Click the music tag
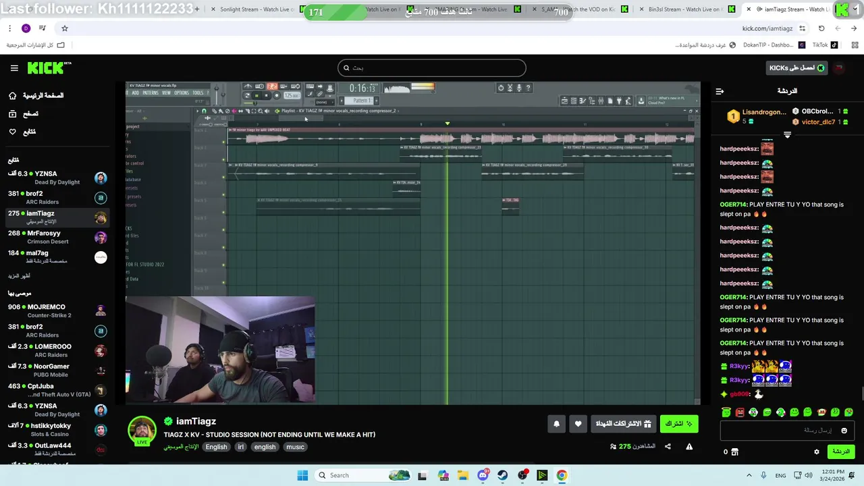This screenshot has height=486, width=864. pyautogui.click(x=295, y=447)
